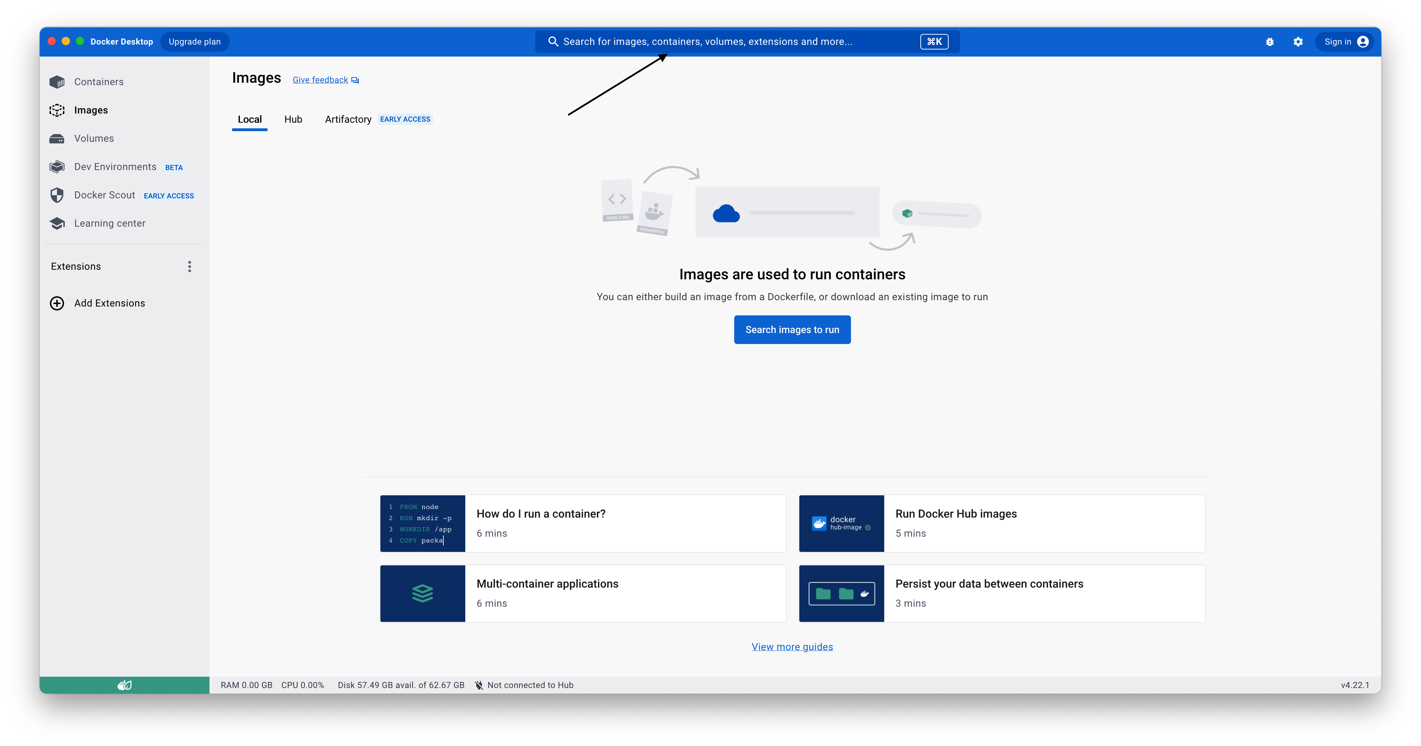Click the folders volume guide thumbnail
The width and height of the screenshot is (1421, 746).
tap(841, 594)
